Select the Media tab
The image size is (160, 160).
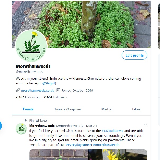(106, 109)
